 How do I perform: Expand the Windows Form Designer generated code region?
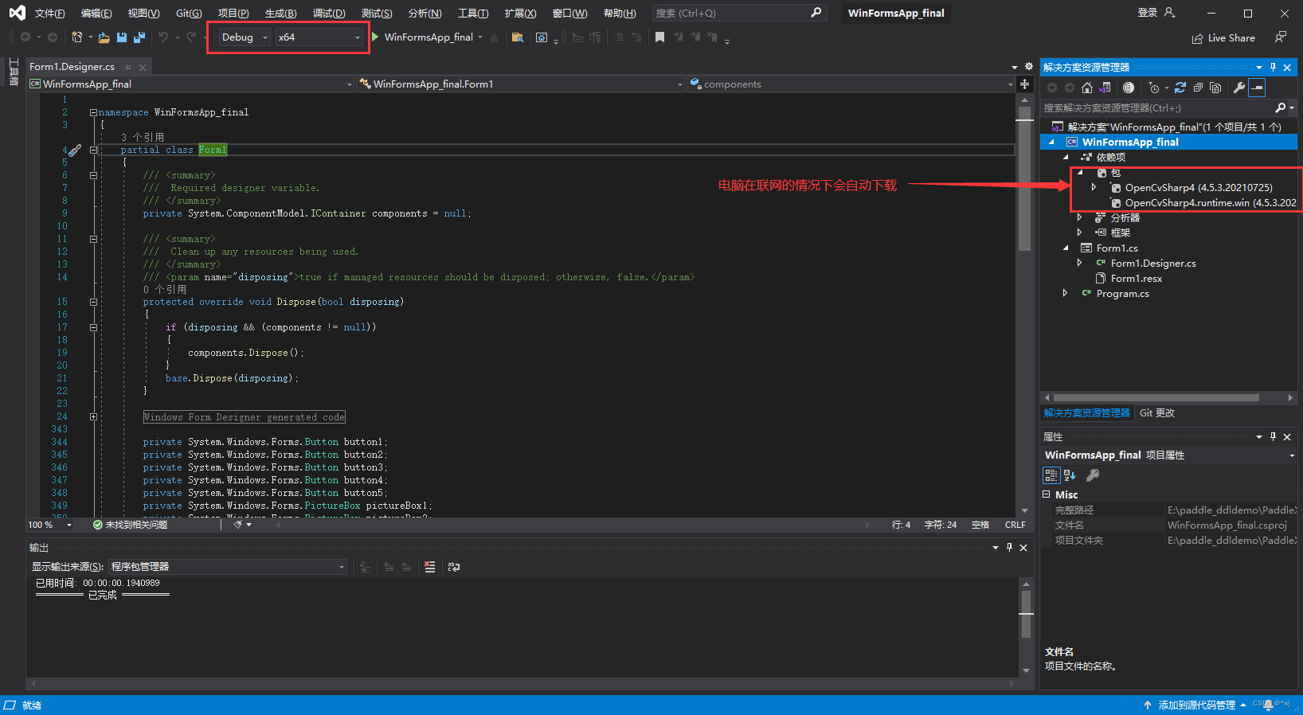point(93,416)
